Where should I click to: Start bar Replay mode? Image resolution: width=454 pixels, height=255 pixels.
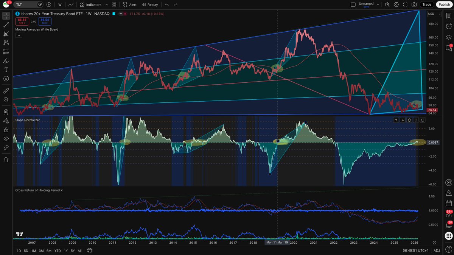[150, 5]
